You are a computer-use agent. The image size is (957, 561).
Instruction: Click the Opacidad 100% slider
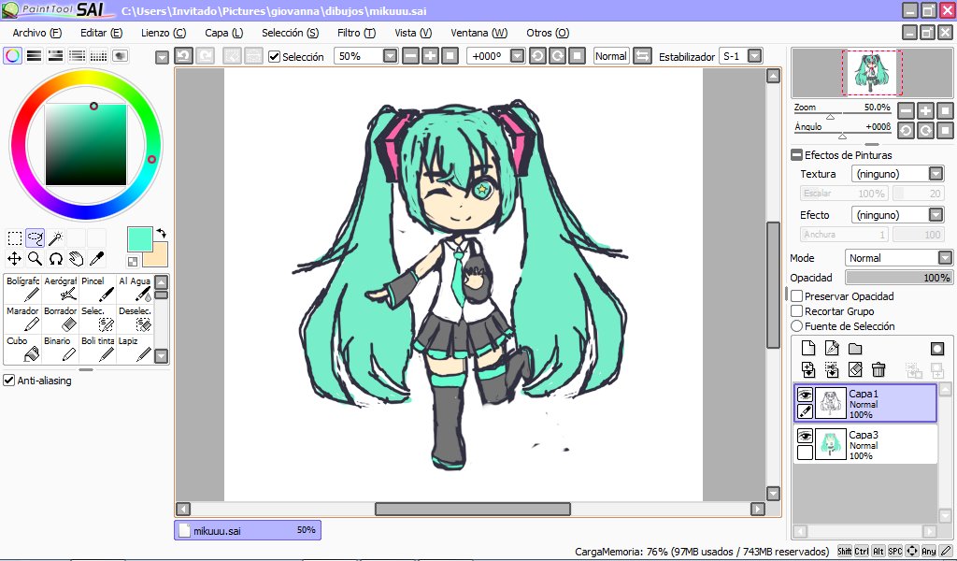click(x=898, y=278)
